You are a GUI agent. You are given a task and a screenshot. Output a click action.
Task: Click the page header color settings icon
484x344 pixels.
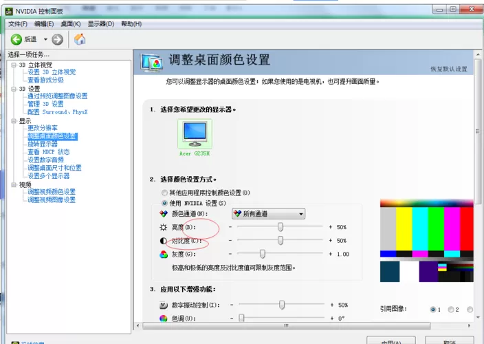151,63
